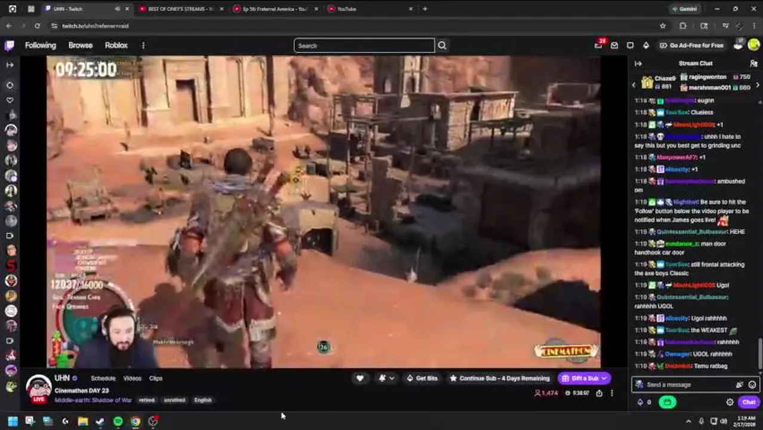This screenshot has width=763, height=430.
Task: Click the Gift a Sub button
Action: tap(584, 378)
